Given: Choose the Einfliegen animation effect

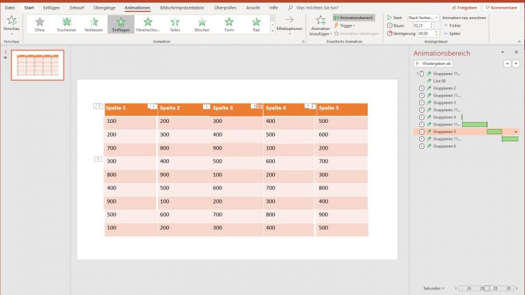Looking at the screenshot, I should [x=121, y=24].
